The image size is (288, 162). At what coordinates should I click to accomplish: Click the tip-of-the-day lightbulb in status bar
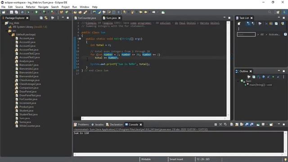(285, 159)
